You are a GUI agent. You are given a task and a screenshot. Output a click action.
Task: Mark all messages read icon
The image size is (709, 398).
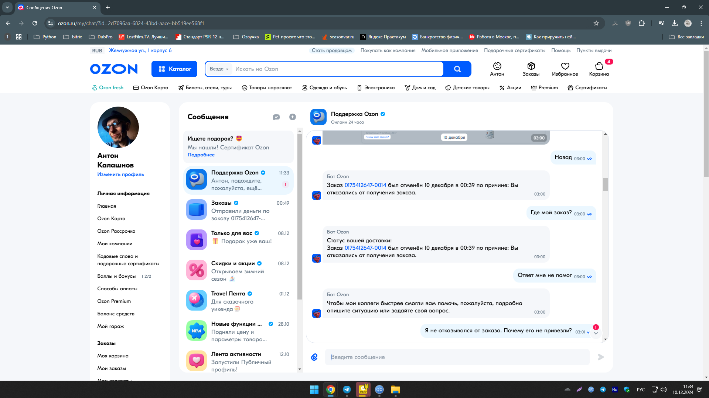click(276, 117)
